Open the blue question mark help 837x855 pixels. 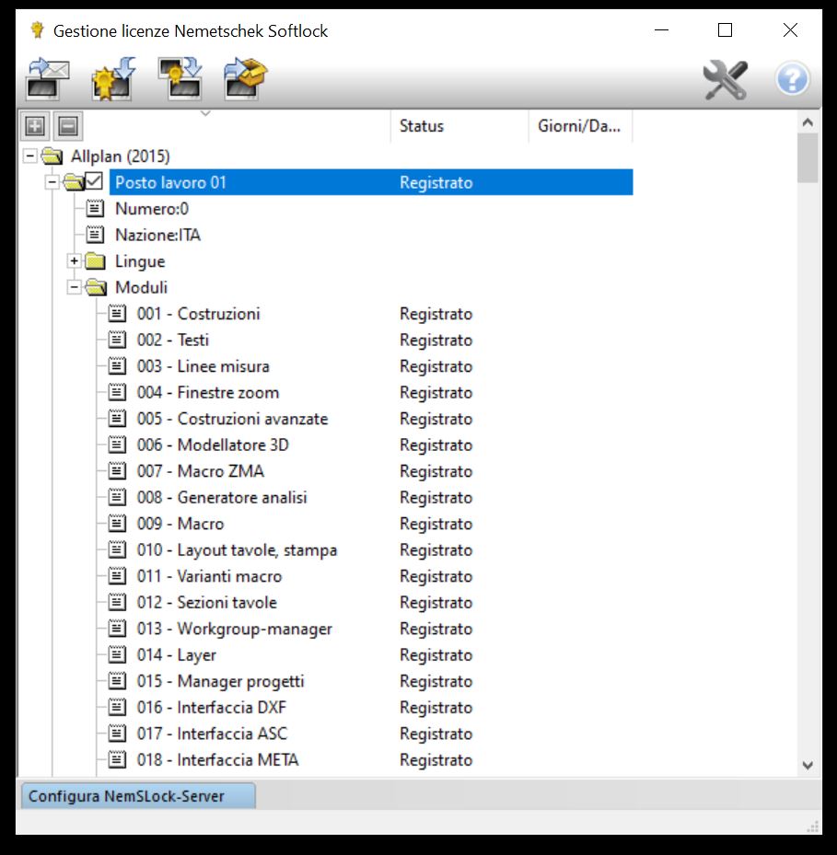pyautogui.click(x=792, y=79)
